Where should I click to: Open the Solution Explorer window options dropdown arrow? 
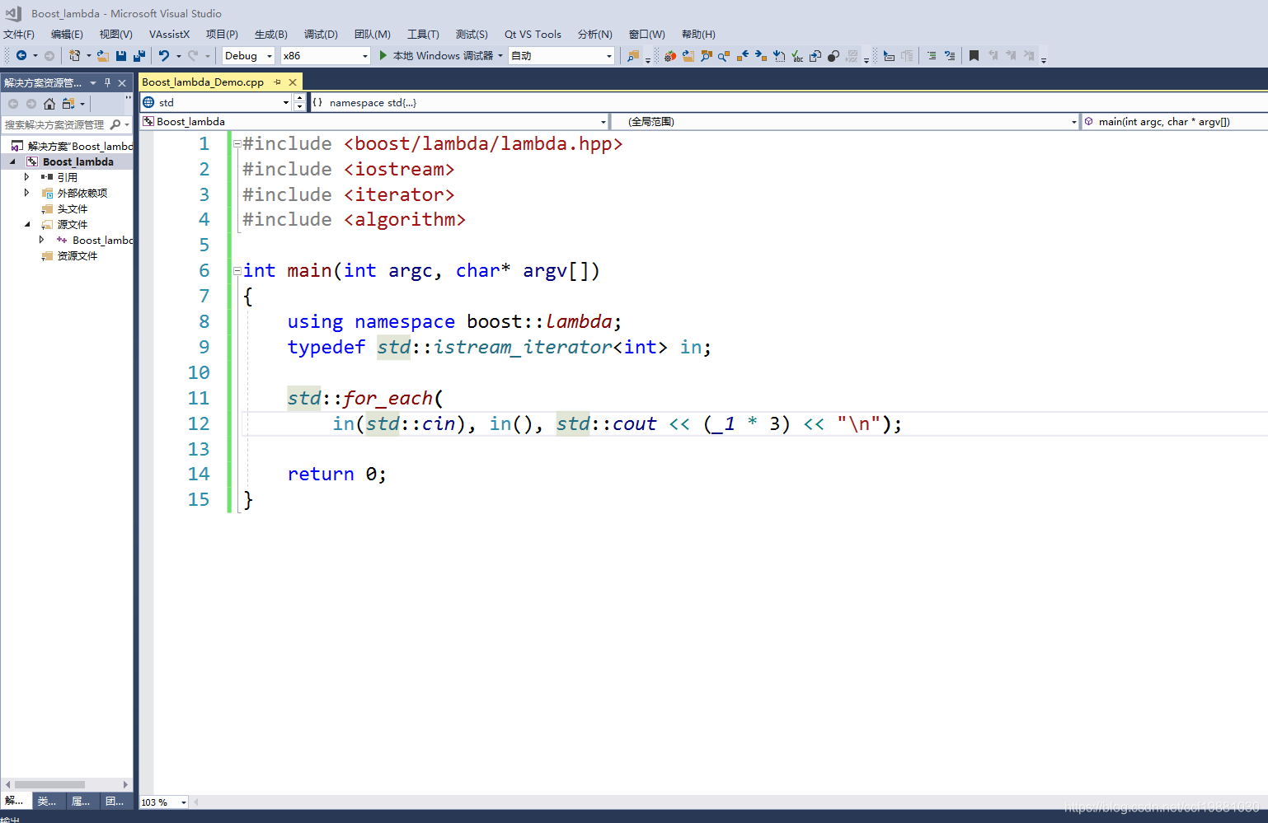[93, 82]
